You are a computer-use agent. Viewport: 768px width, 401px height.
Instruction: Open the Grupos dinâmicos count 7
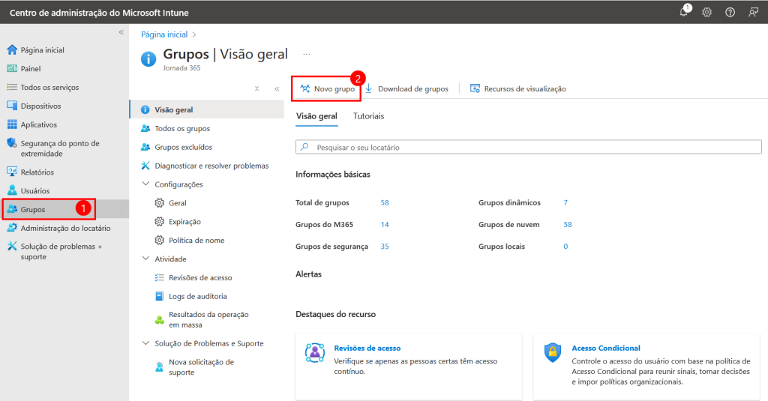click(565, 202)
